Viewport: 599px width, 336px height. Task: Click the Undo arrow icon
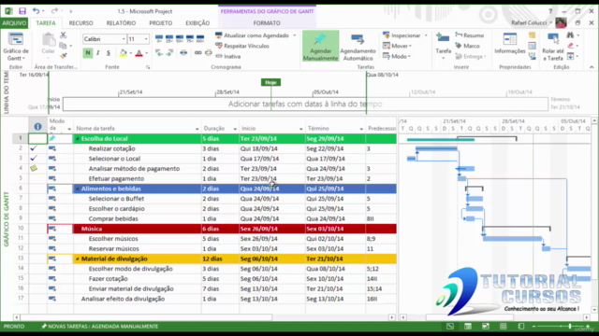pyautogui.click(x=36, y=11)
